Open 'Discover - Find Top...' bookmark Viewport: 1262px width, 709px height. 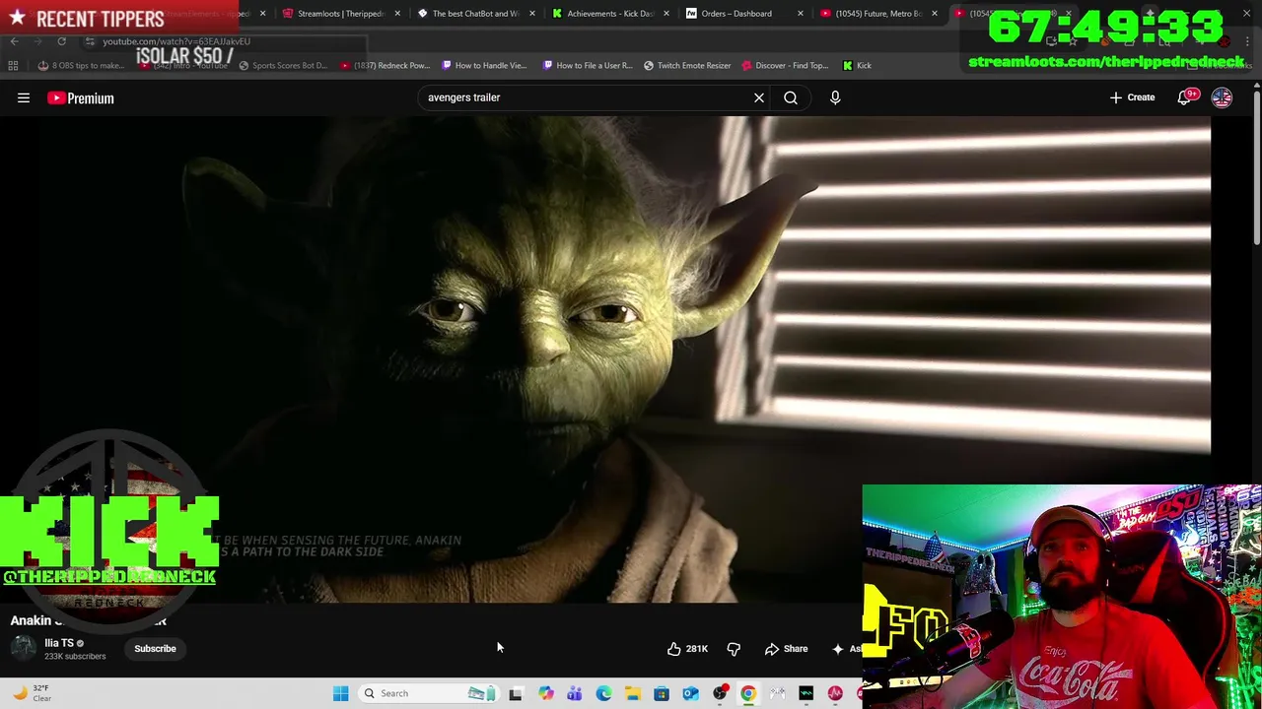tap(785, 65)
